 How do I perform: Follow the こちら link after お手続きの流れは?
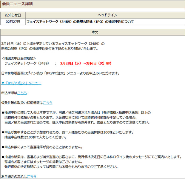32,177
